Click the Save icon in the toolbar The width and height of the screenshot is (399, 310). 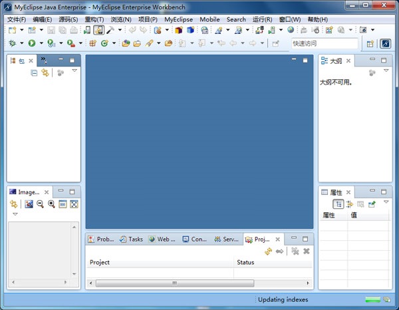(51, 31)
